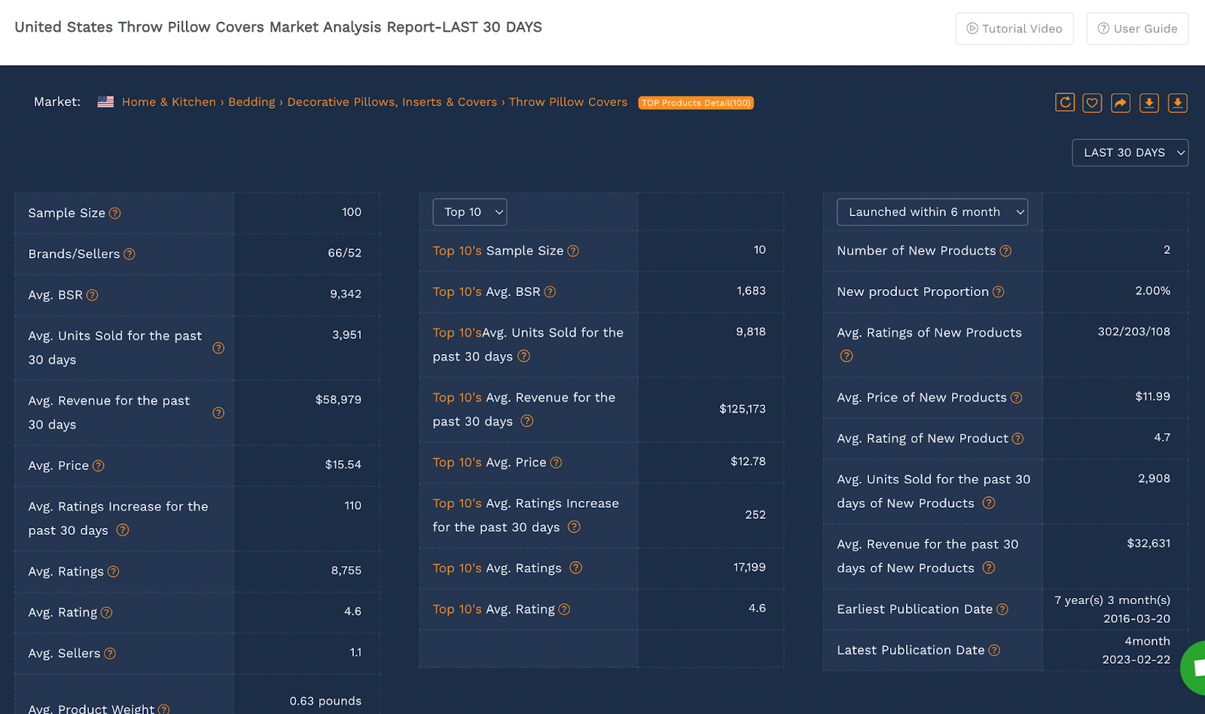Open help icon next to Top 10's Avg. BSR
The image size is (1205, 714).
coord(550,291)
